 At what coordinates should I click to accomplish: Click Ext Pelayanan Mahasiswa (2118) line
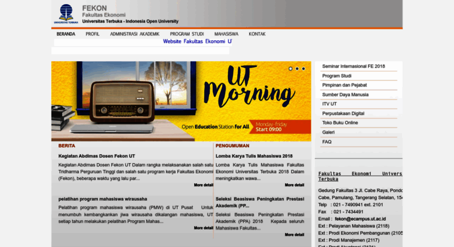354,226
